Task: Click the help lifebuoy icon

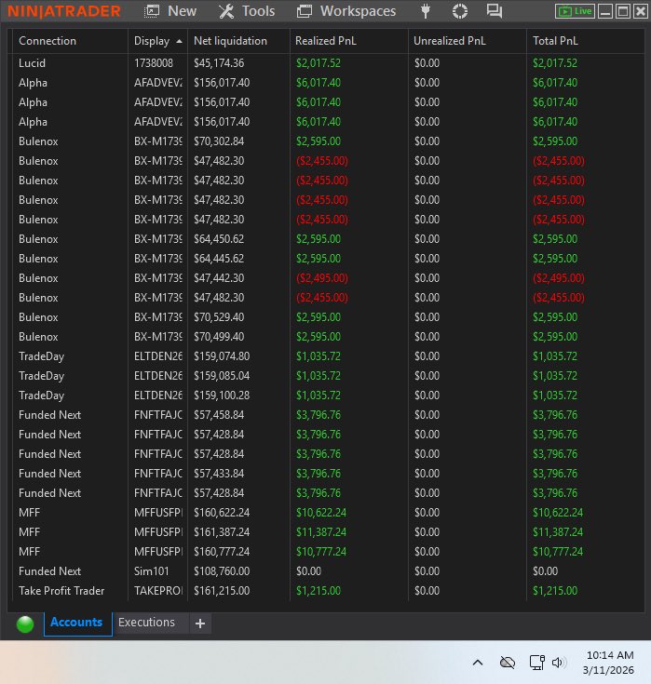Action: (x=460, y=11)
